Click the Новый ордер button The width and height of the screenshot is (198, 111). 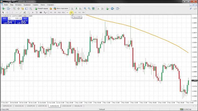point(41,9)
